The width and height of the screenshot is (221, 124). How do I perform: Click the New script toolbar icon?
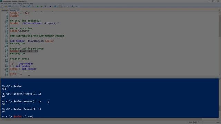(2, 6)
